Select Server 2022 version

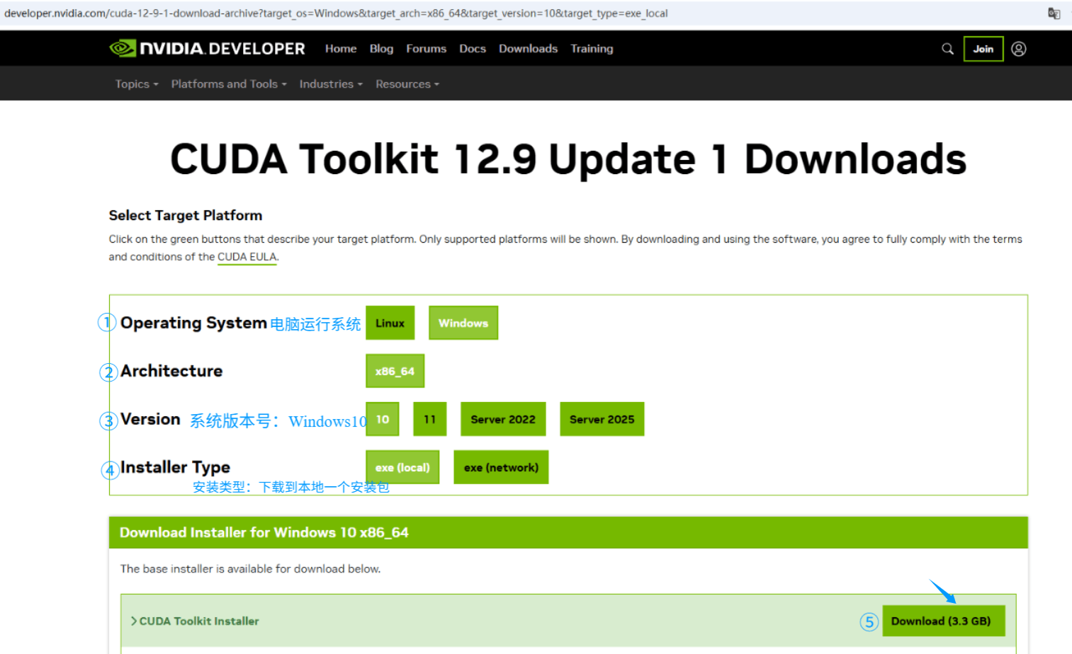503,419
